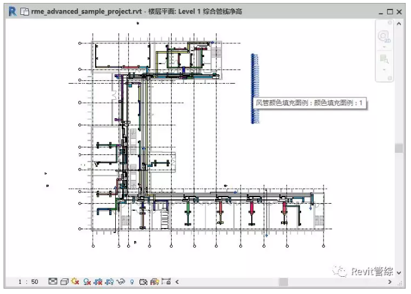411x294 pixels.
Task: Click the Visual Style cube icon
Action: tap(64, 282)
